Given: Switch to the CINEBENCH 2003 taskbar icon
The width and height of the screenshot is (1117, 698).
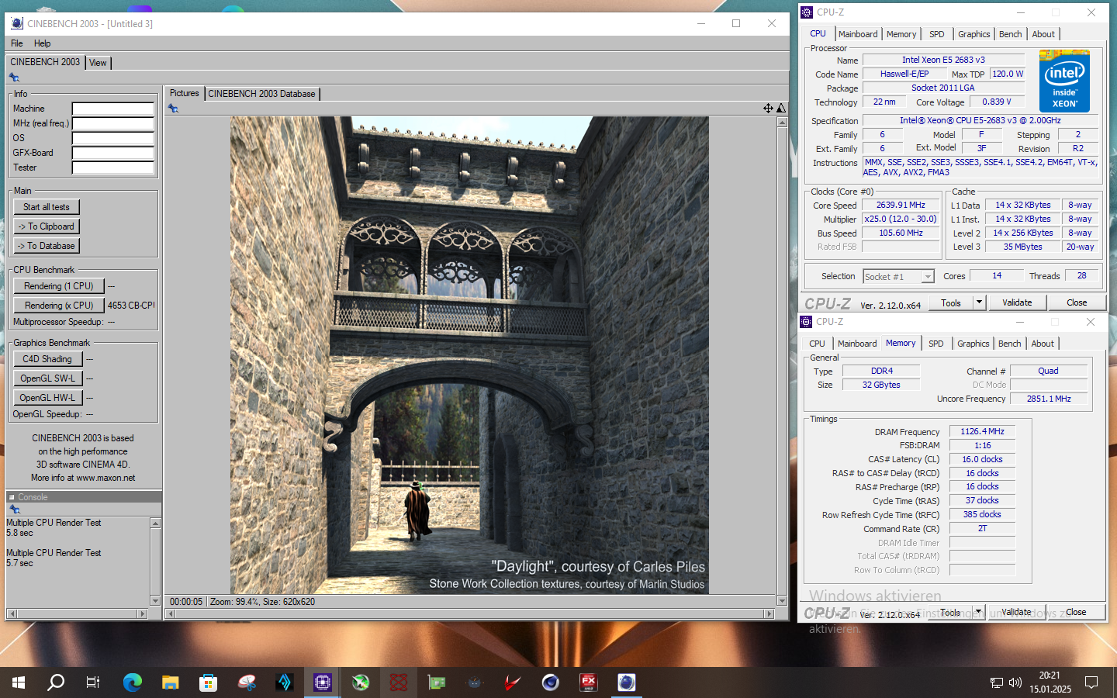Looking at the screenshot, I should tap(626, 682).
